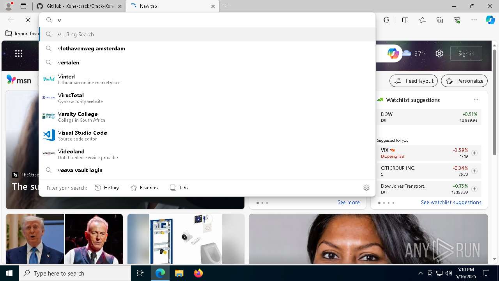Open the taskbar clock showing 5:10 PM
The width and height of the screenshot is (499, 281).
(x=466, y=273)
